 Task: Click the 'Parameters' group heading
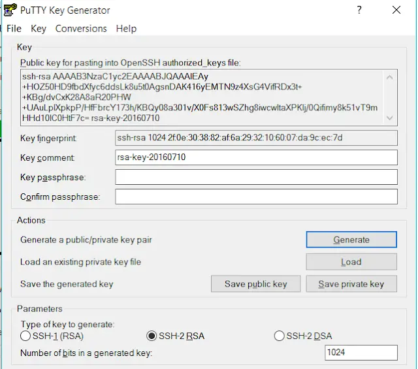tap(40, 309)
